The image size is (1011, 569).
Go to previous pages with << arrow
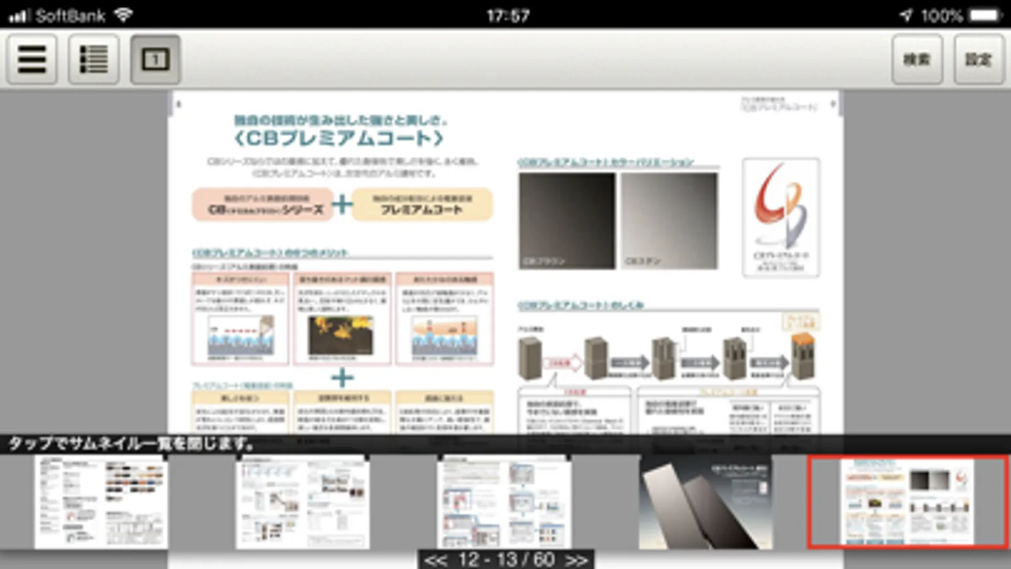click(x=436, y=560)
